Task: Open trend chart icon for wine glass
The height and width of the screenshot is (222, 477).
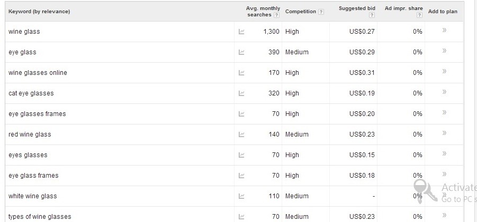Action: (241, 32)
